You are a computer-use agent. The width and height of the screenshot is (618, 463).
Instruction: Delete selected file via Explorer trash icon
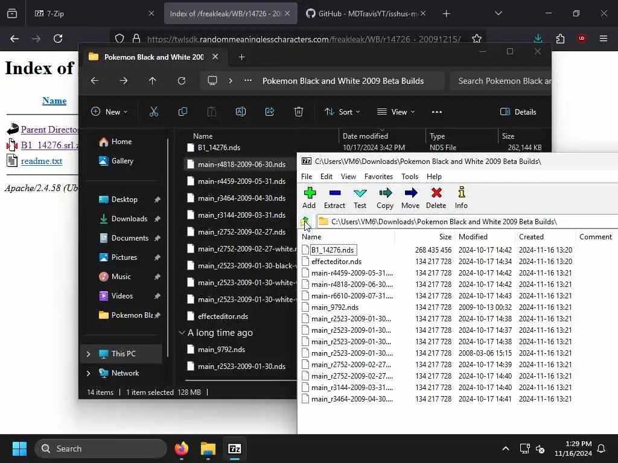299,112
